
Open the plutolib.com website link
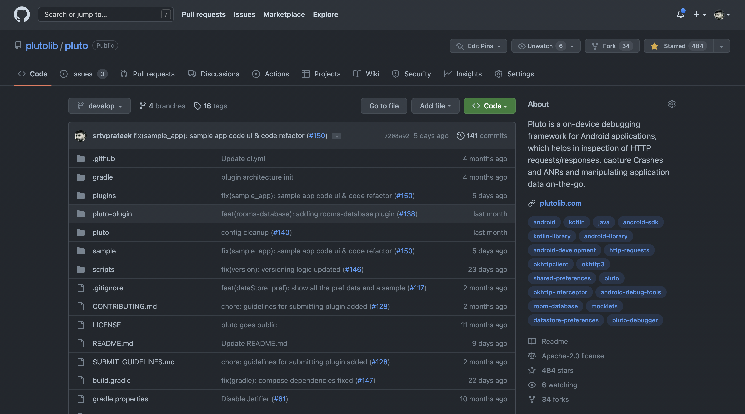(560, 203)
